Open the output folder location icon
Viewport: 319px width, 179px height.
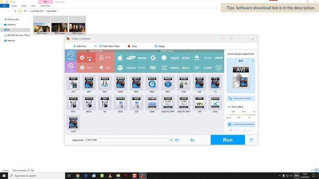(x=192, y=140)
